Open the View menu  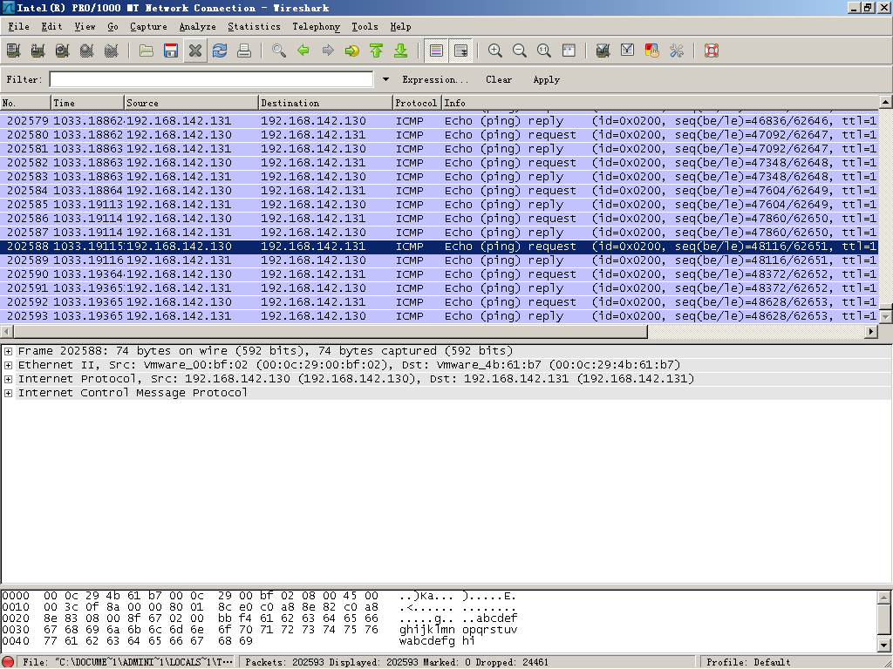[x=85, y=27]
